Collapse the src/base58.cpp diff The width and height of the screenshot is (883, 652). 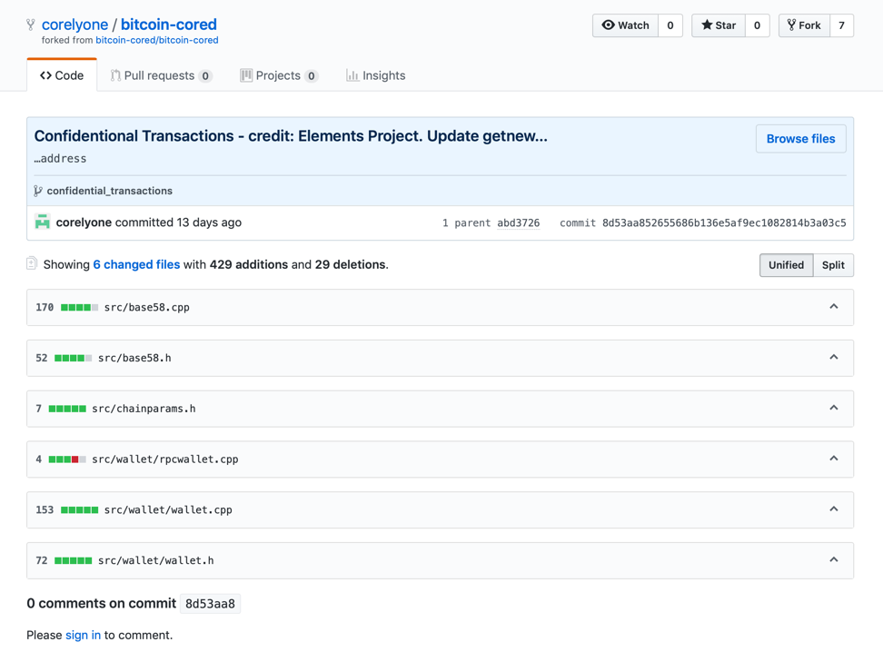pyautogui.click(x=834, y=306)
